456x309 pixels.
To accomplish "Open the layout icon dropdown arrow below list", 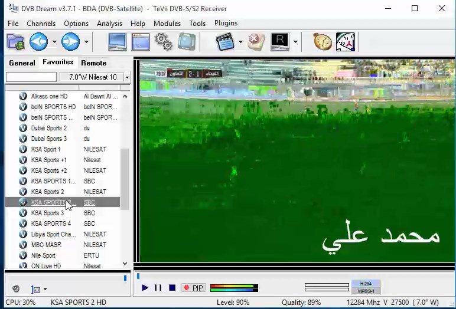I will (x=45, y=290).
